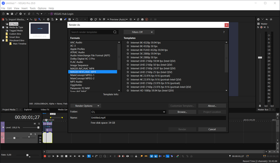The height and width of the screenshot is (163, 280).
Task: Click the Name input field Untitled.mp4
Action: point(158,118)
